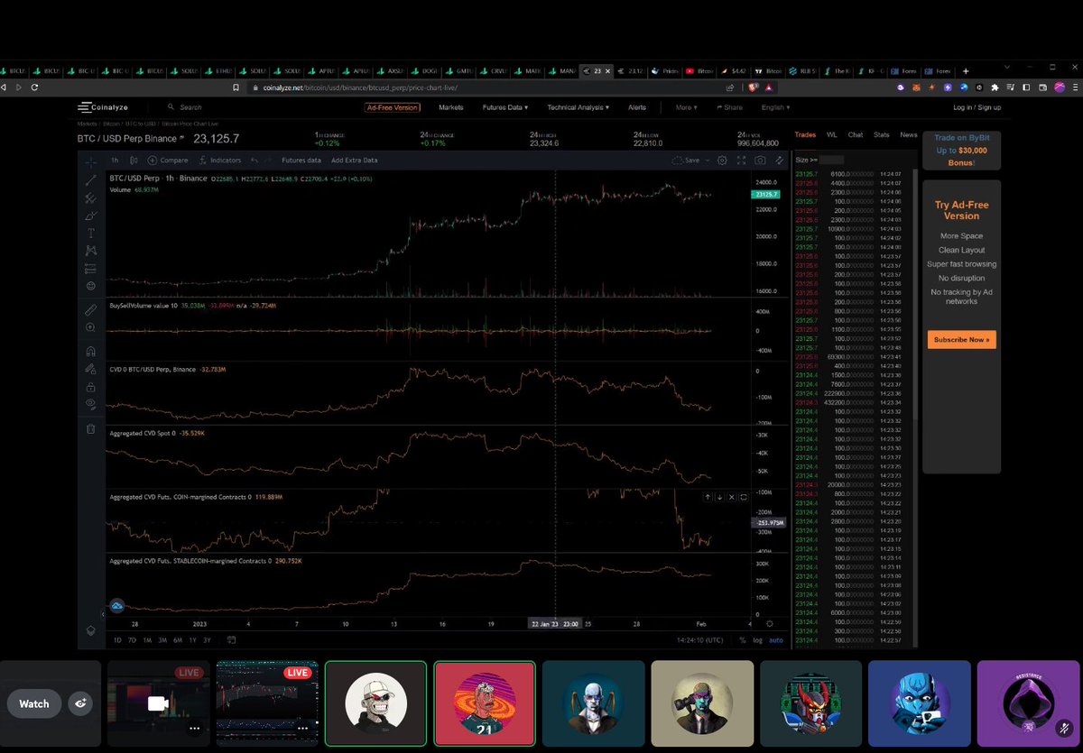The height and width of the screenshot is (753, 1083).
Task: Open the emoji icons tool
Action: click(x=90, y=285)
